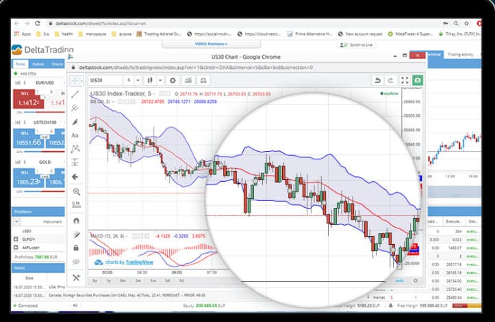This screenshot has width=495, height=322.
Task: Open the Positions panel dropdown arrow
Action: 16,222
